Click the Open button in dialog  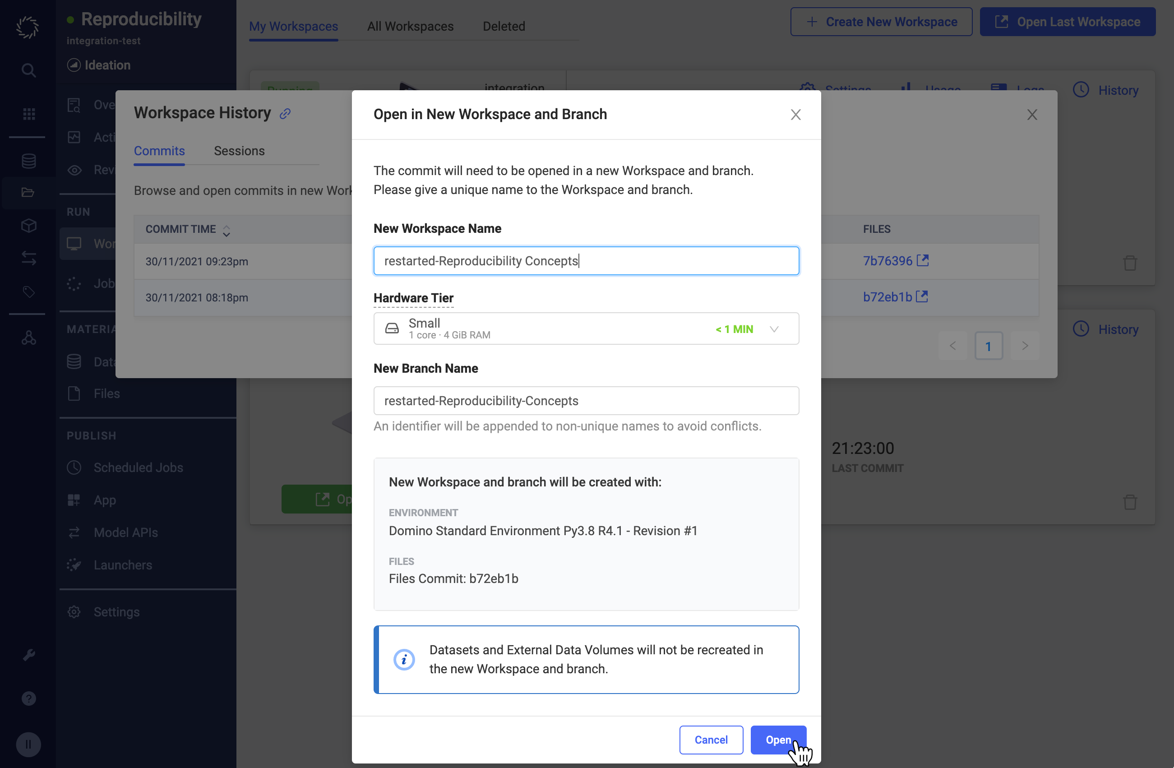pos(778,740)
